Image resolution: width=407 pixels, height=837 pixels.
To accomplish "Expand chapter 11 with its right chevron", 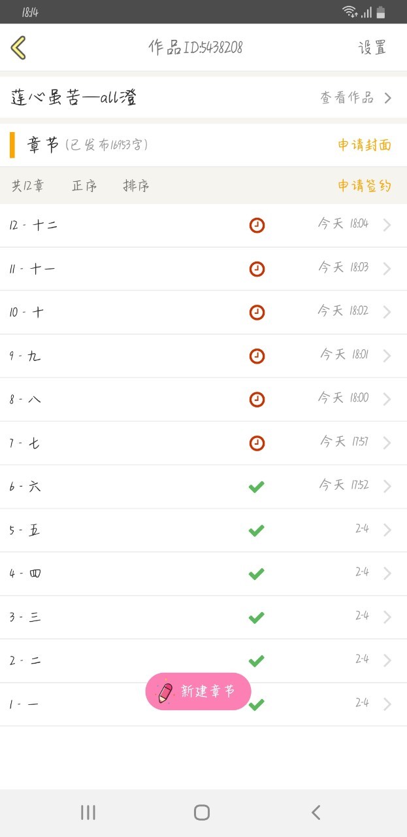I will (387, 269).
